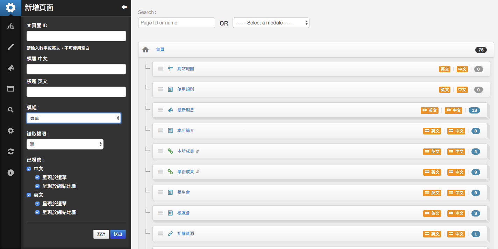The height and width of the screenshot is (249, 498).
Task: Open the 讀取權限 dropdown
Action: (65, 144)
